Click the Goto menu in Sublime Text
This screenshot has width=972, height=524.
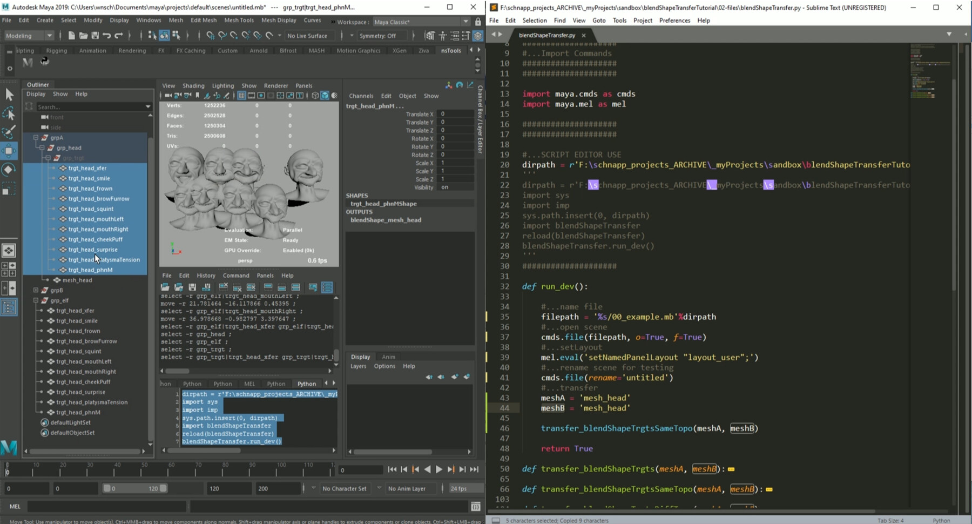(x=599, y=20)
